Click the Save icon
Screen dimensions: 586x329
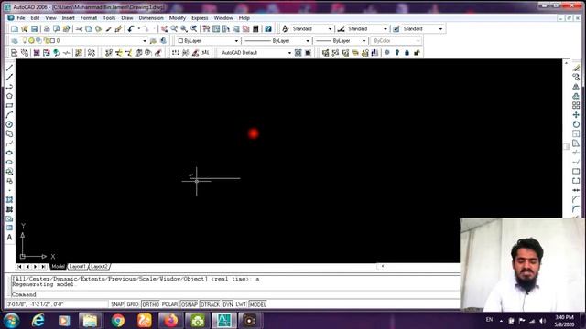coord(35,28)
